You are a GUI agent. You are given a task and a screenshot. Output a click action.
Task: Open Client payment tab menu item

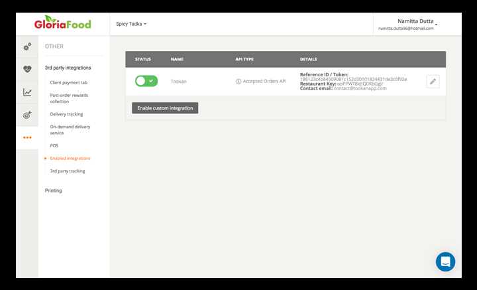(x=69, y=82)
